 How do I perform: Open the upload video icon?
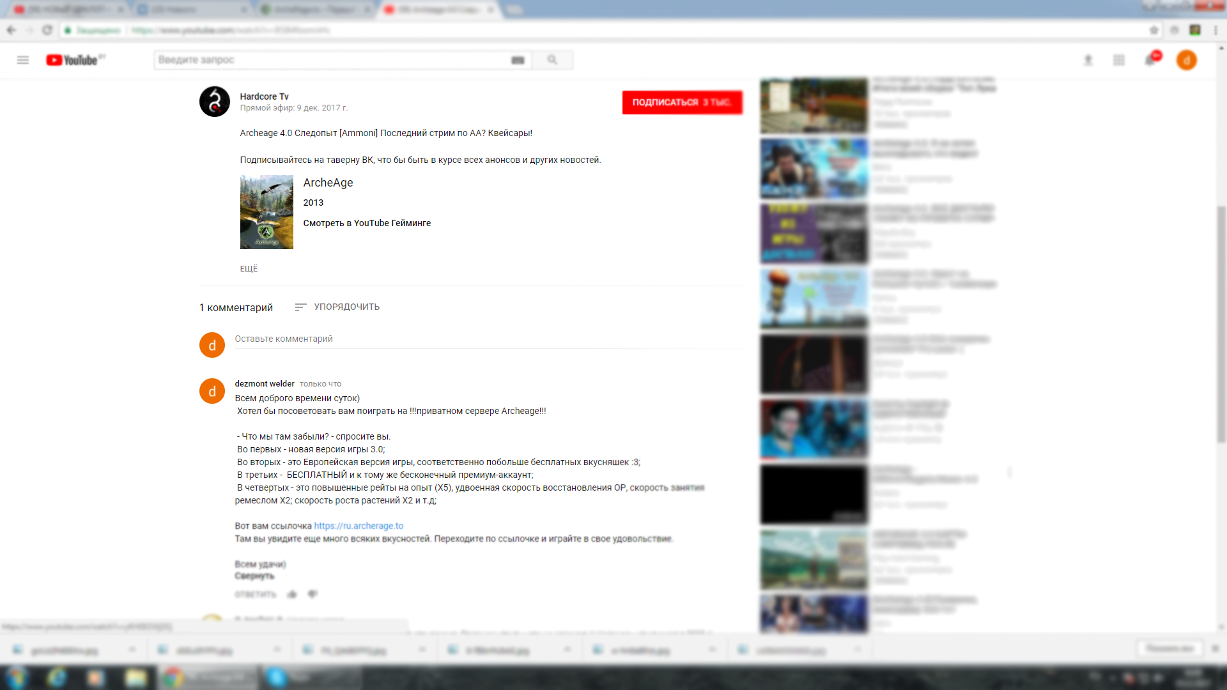coord(1088,60)
